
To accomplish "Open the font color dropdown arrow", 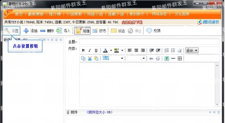I will tap(111, 51).
